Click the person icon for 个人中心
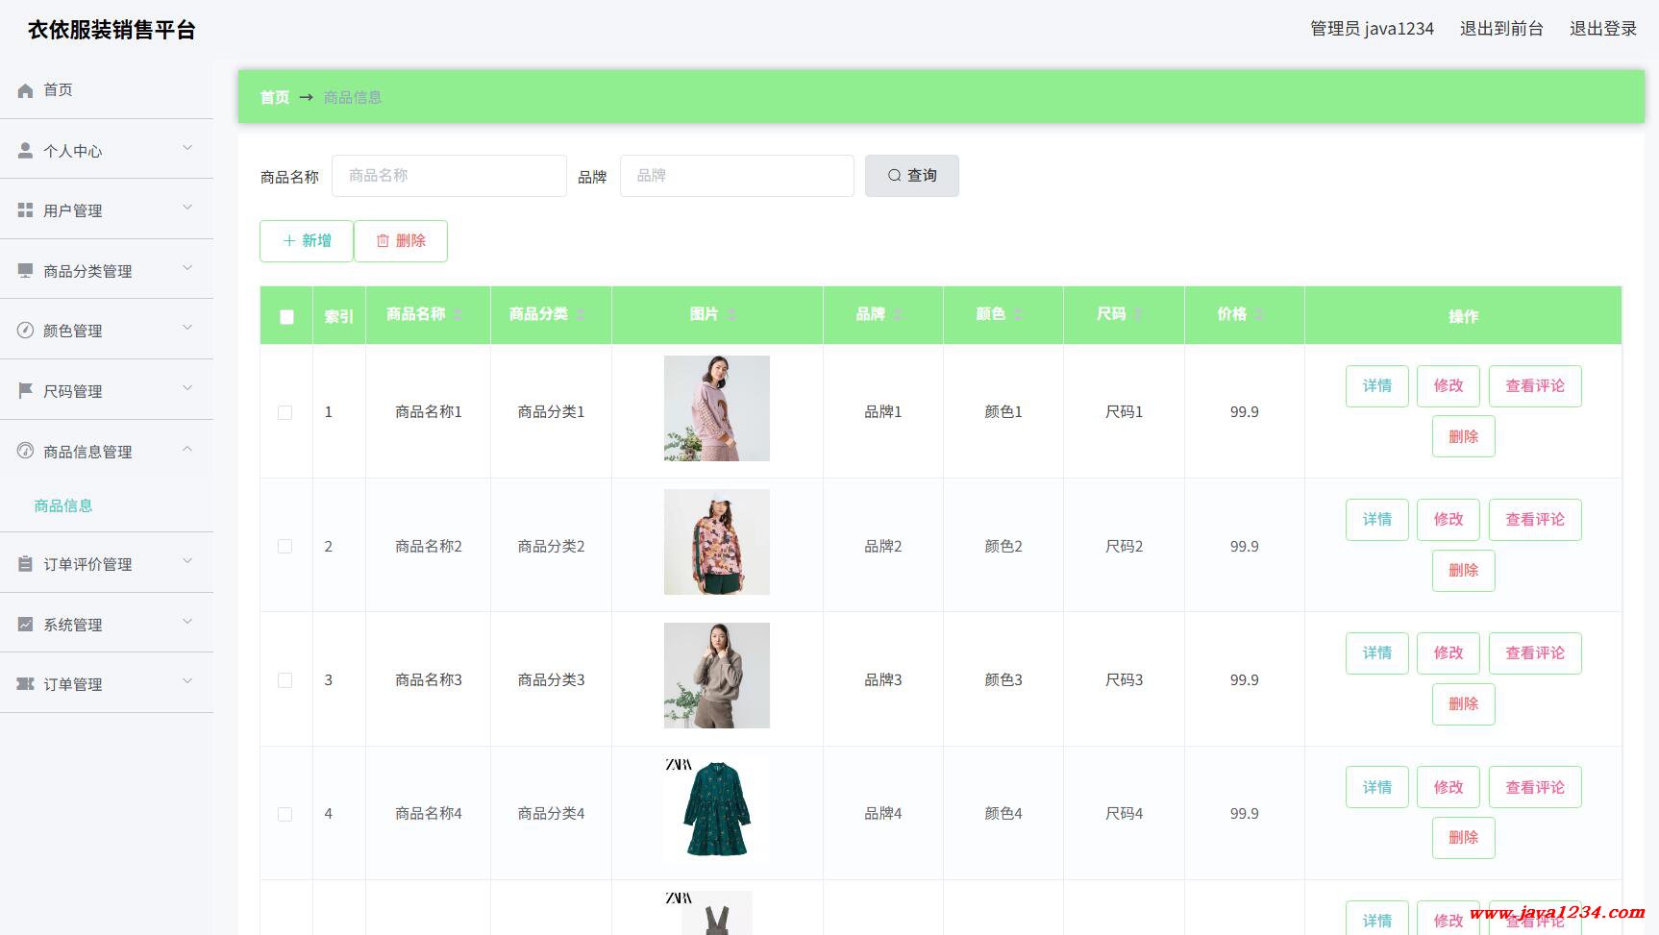The height and width of the screenshot is (935, 1659). click(x=25, y=151)
